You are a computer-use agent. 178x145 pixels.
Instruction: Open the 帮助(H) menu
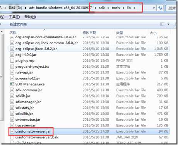[x=30, y=17]
